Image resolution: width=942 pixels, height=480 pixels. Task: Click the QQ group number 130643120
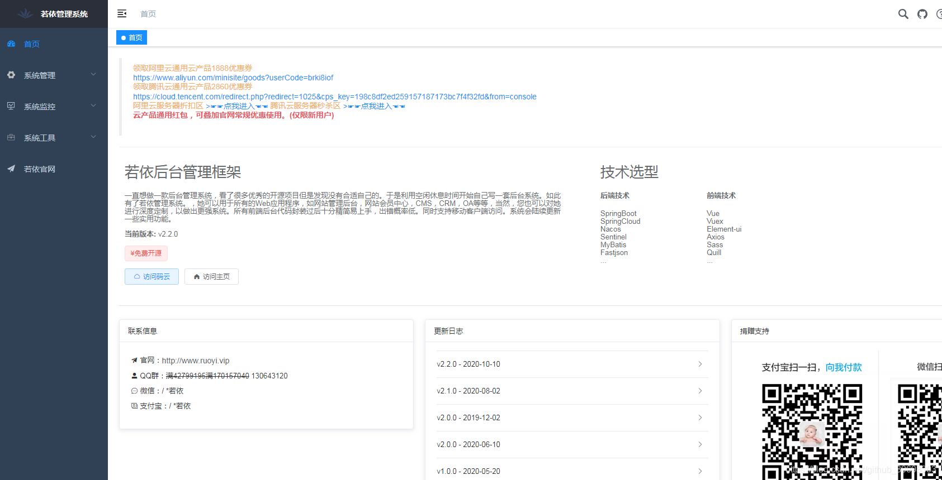[x=269, y=376]
